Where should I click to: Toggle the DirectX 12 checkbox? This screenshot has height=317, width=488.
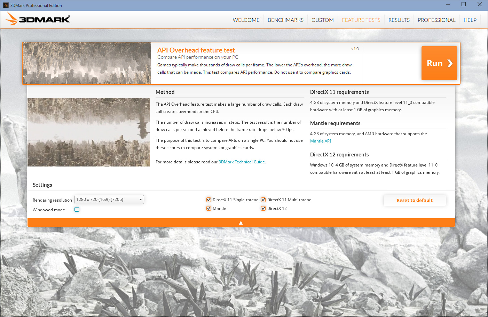(263, 209)
